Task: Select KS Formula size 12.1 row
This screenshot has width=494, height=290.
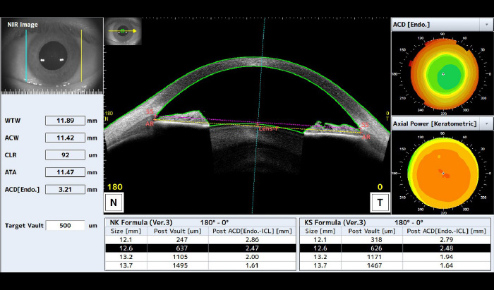Action: tap(395, 240)
